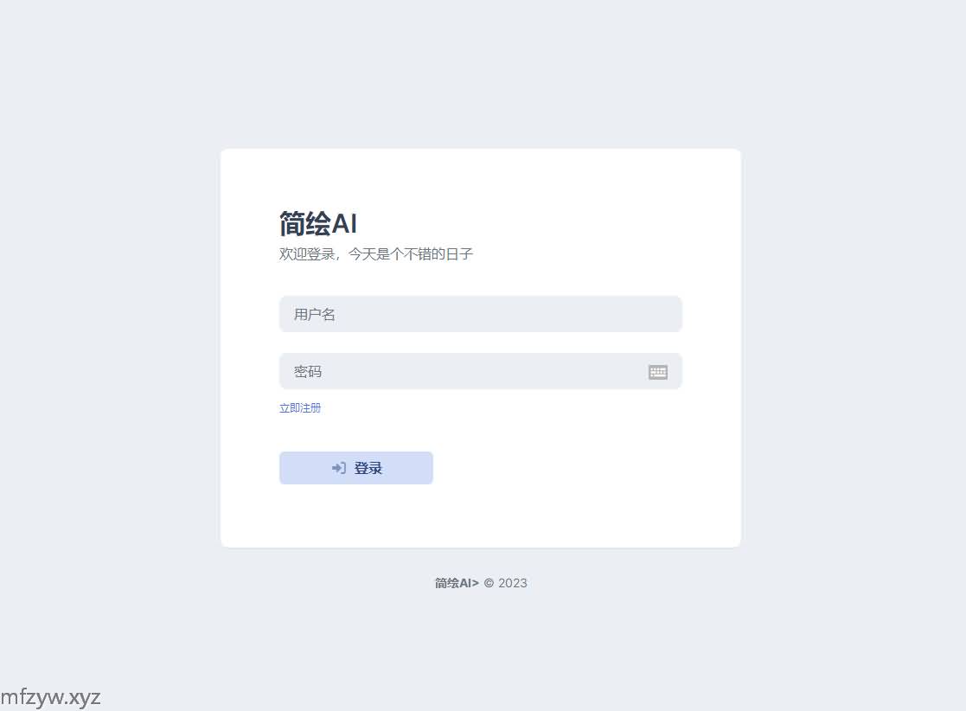
Task: Click the 欢迎登录 welcome subtitle text
Action: 307,254
